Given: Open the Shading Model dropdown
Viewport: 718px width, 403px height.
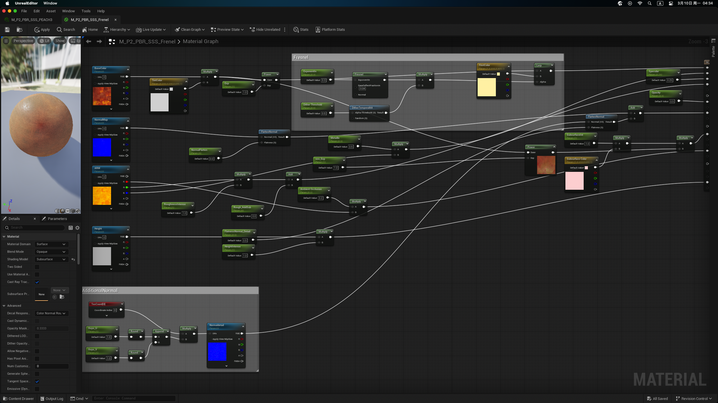Looking at the screenshot, I should pyautogui.click(x=51, y=259).
